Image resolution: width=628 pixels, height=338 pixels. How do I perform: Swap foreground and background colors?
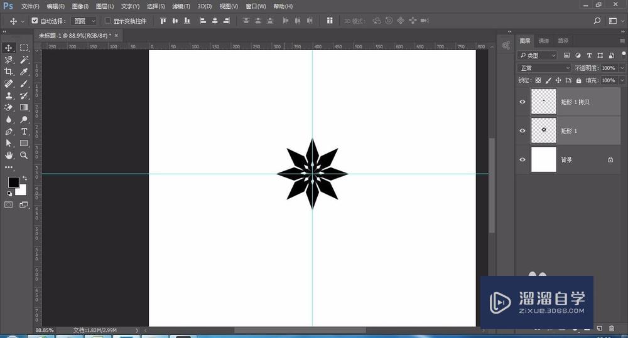click(x=25, y=178)
